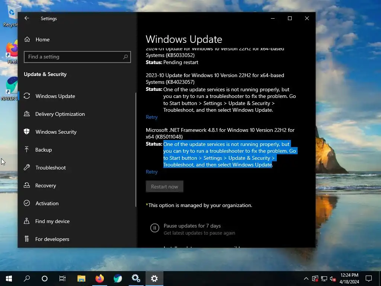The image size is (381, 286).
Task: Select the Windows Security shield icon
Action: tap(27, 131)
